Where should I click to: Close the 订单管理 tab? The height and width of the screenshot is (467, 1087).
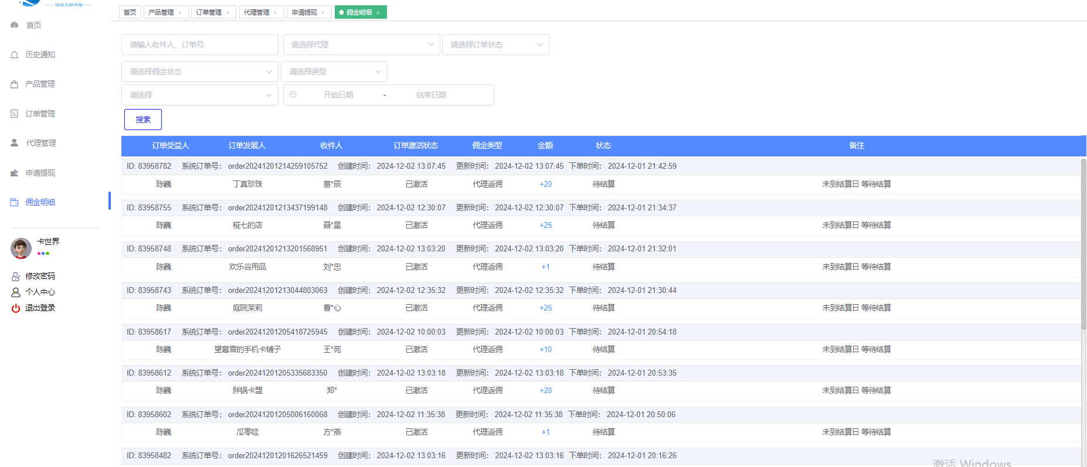(x=227, y=12)
